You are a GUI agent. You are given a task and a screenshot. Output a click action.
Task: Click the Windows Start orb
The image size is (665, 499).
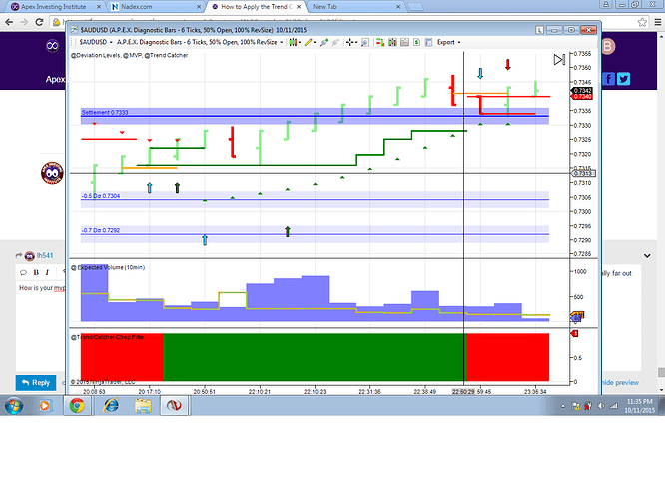pyautogui.click(x=14, y=406)
